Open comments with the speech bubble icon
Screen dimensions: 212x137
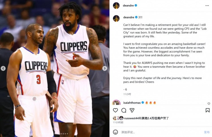(x=124, y=110)
